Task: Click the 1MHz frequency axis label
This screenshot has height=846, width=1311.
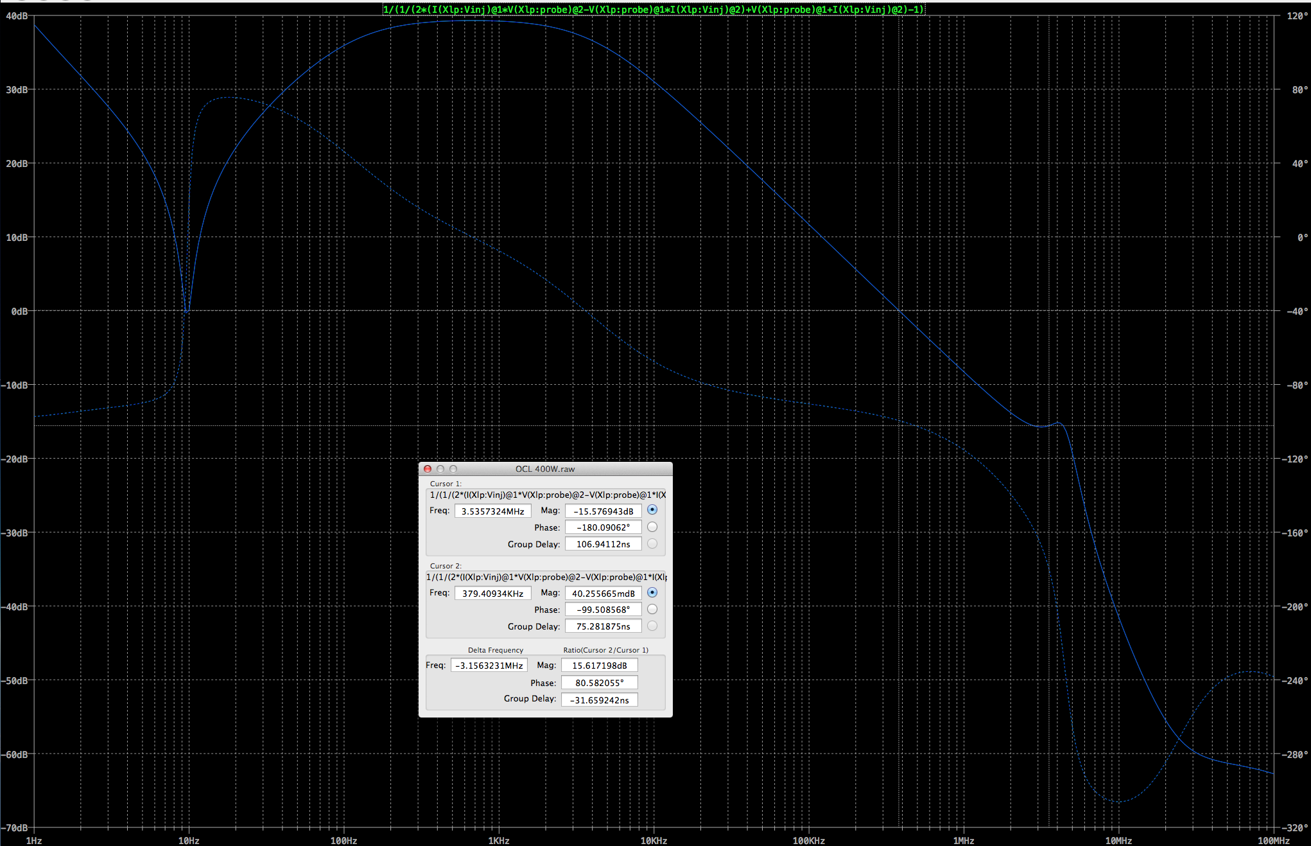Action: 964,840
